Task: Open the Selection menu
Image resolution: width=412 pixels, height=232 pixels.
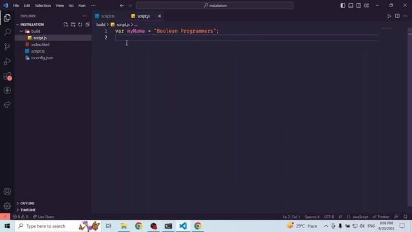Action: pyautogui.click(x=43, y=6)
